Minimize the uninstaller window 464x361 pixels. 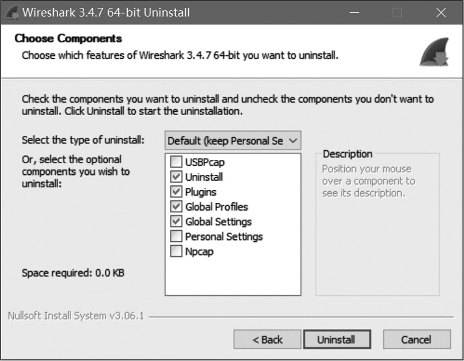(354, 13)
